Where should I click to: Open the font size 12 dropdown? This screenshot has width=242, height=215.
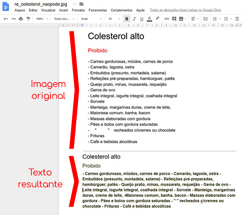click(x=114, y=19)
